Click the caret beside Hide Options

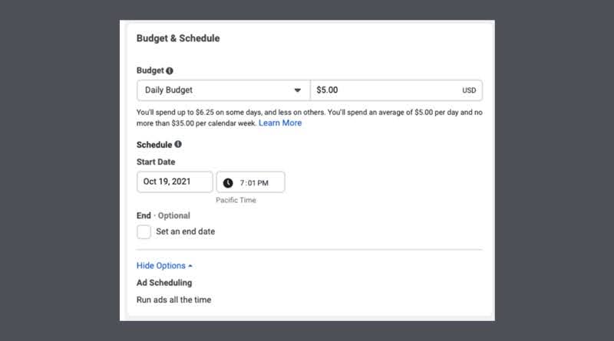tap(190, 266)
